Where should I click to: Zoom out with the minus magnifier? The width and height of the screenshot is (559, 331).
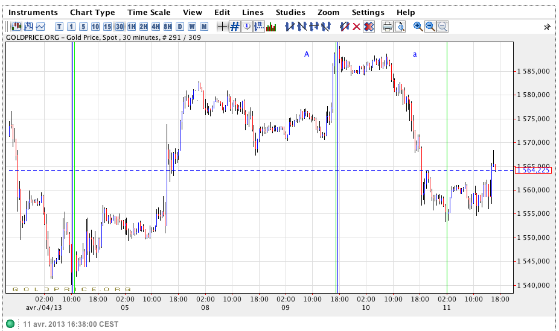[x=430, y=27]
